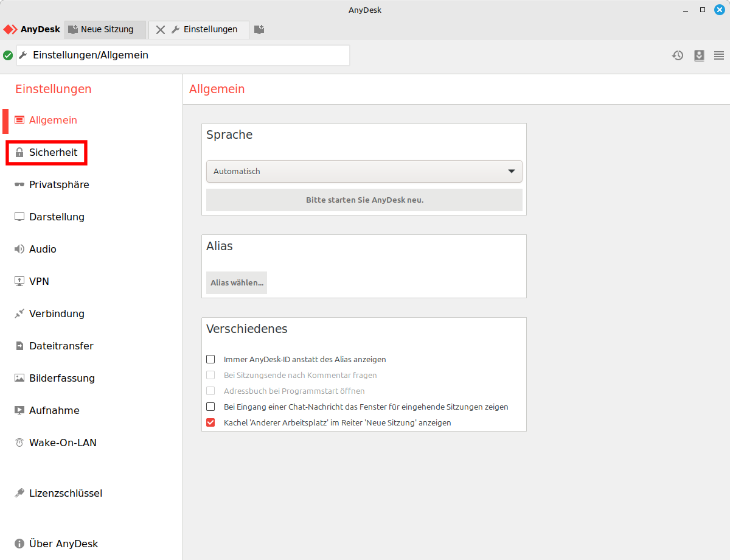Open Dateitransfer settings label
This screenshot has height=560, width=730.
click(61, 346)
